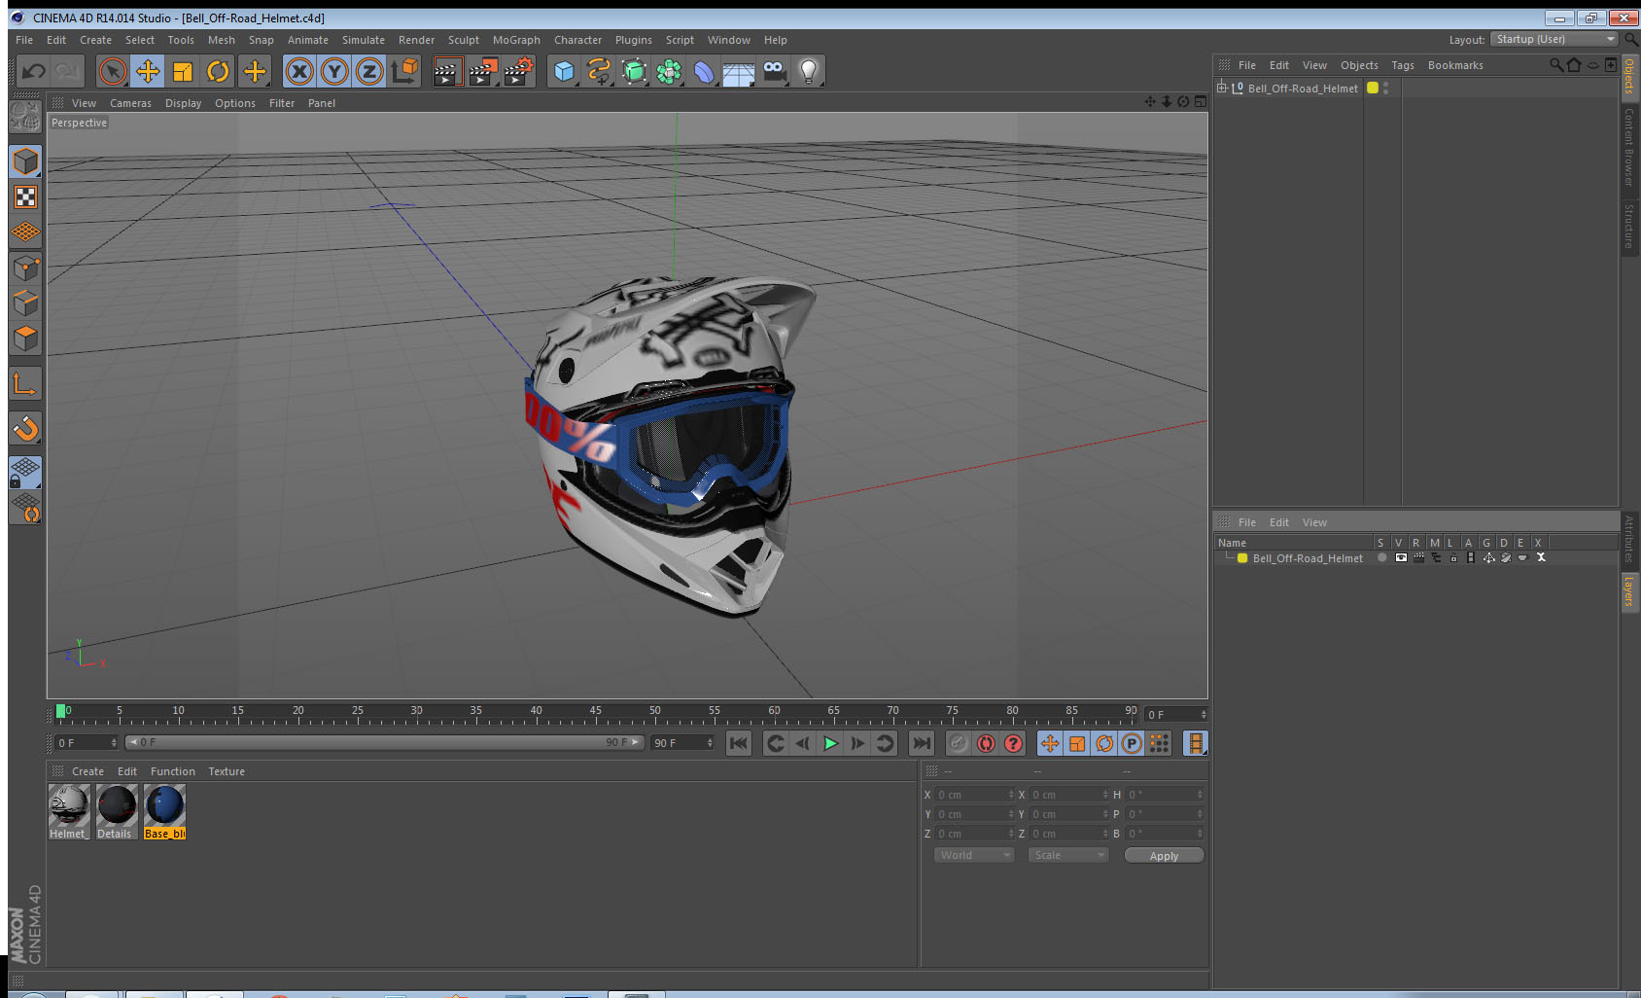This screenshot has width=1641, height=998.
Task: Select Texture mode checkerboard icon
Action: click(25, 197)
